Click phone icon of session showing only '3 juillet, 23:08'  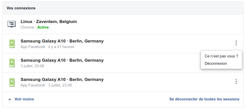12,63
